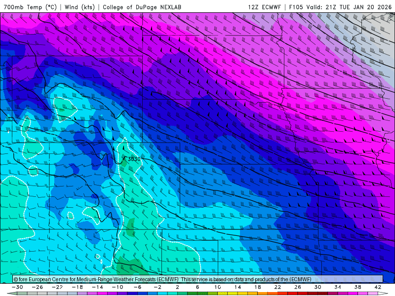The image size is (395, 296).
Task: Click the '42' color scale label
Action: [378, 287]
